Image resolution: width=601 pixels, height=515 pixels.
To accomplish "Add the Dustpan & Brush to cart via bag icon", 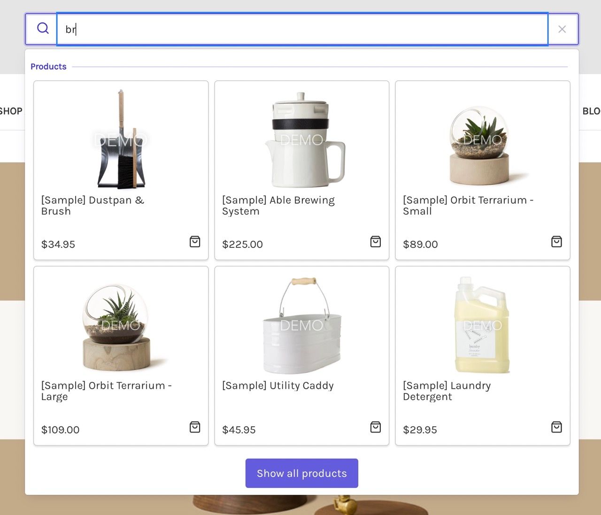I will [x=194, y=242].
